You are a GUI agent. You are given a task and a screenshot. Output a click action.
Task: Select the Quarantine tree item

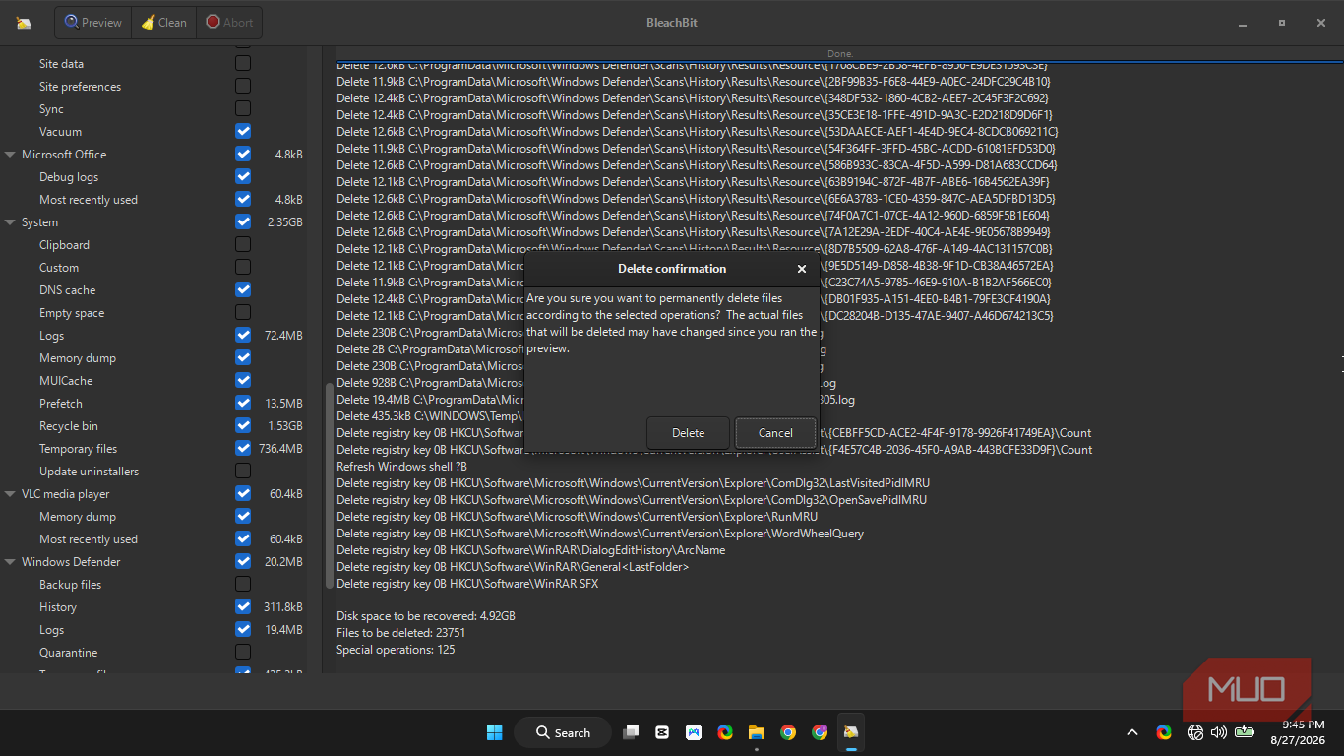[x=68, y=653]
